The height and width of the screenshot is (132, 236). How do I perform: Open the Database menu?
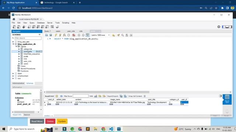(41, 23)
